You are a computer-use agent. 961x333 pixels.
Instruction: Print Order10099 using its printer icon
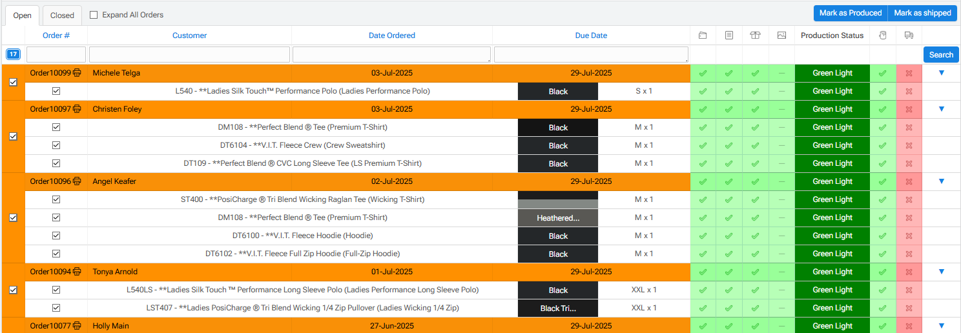click(x=77, y=73)
